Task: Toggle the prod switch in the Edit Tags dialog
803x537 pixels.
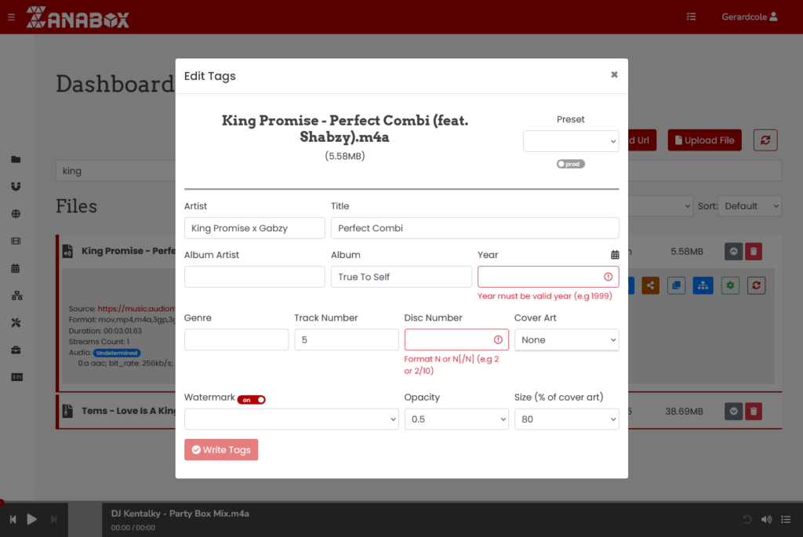Action: (x=570, y=164)
